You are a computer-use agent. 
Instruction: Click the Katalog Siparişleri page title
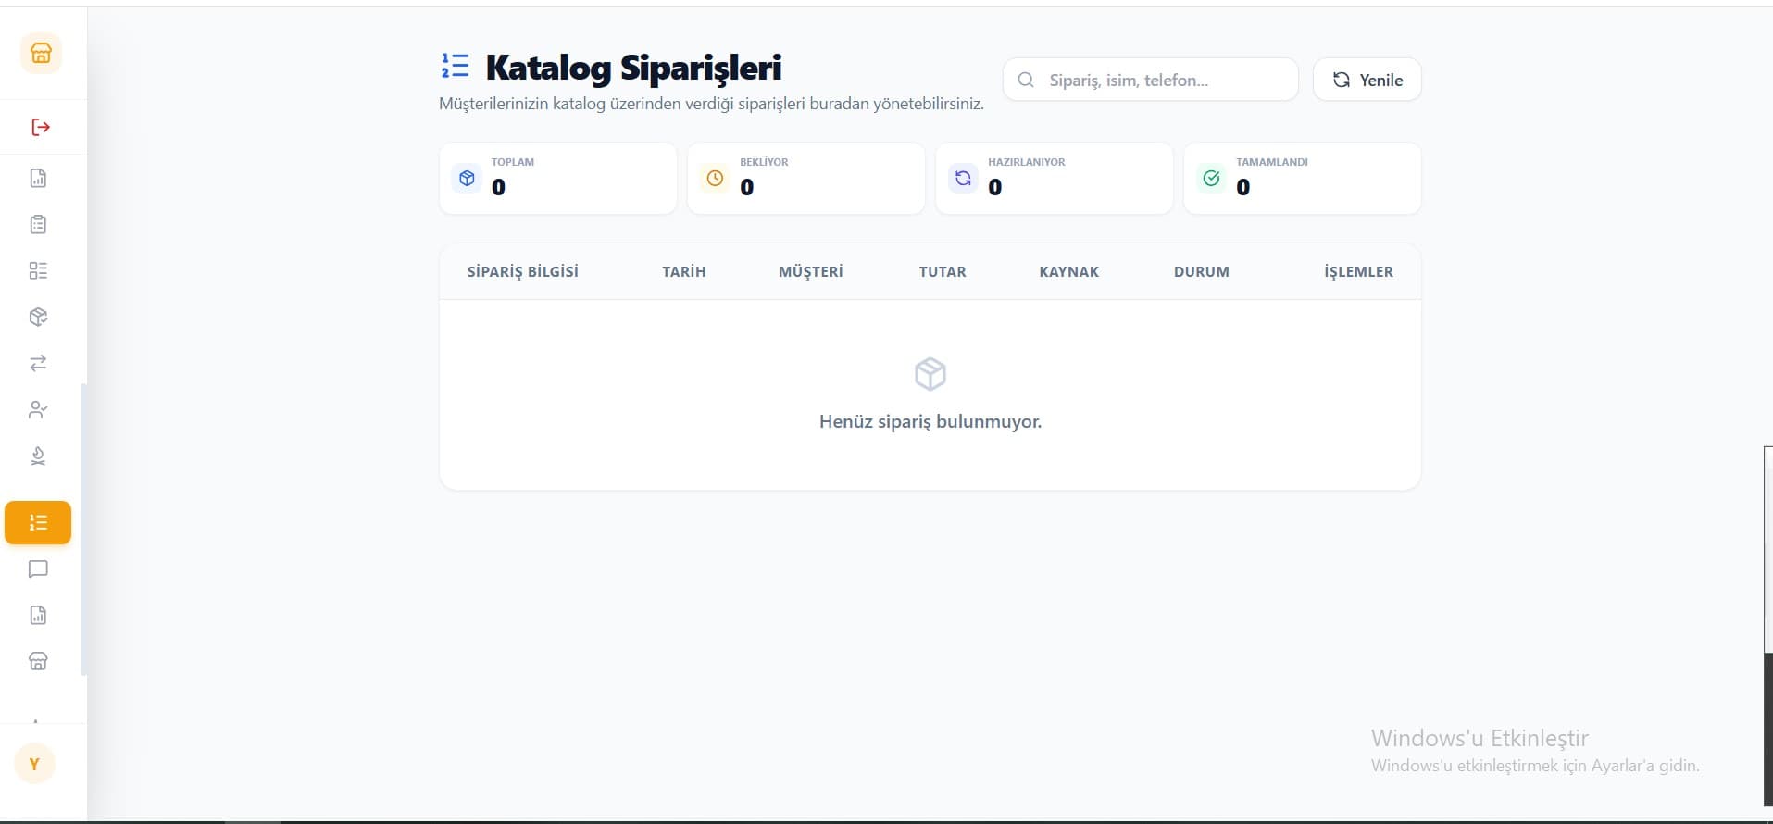pyautogui.click(x=633, y=68)
